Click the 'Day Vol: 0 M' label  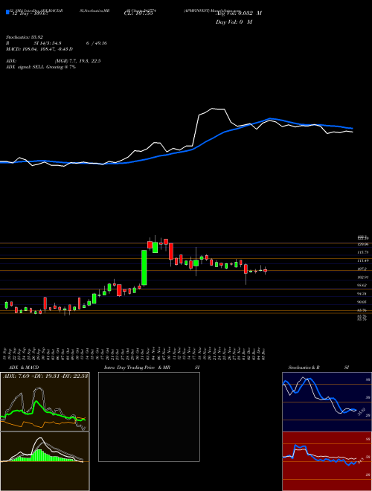click(234, 22)
